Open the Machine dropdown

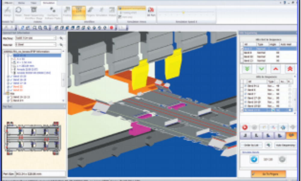point(54,38)
